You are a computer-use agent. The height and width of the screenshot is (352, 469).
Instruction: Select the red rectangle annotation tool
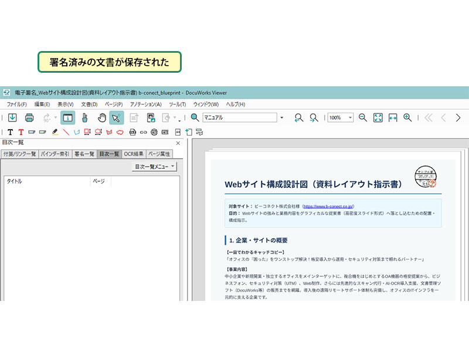point(87,132)
